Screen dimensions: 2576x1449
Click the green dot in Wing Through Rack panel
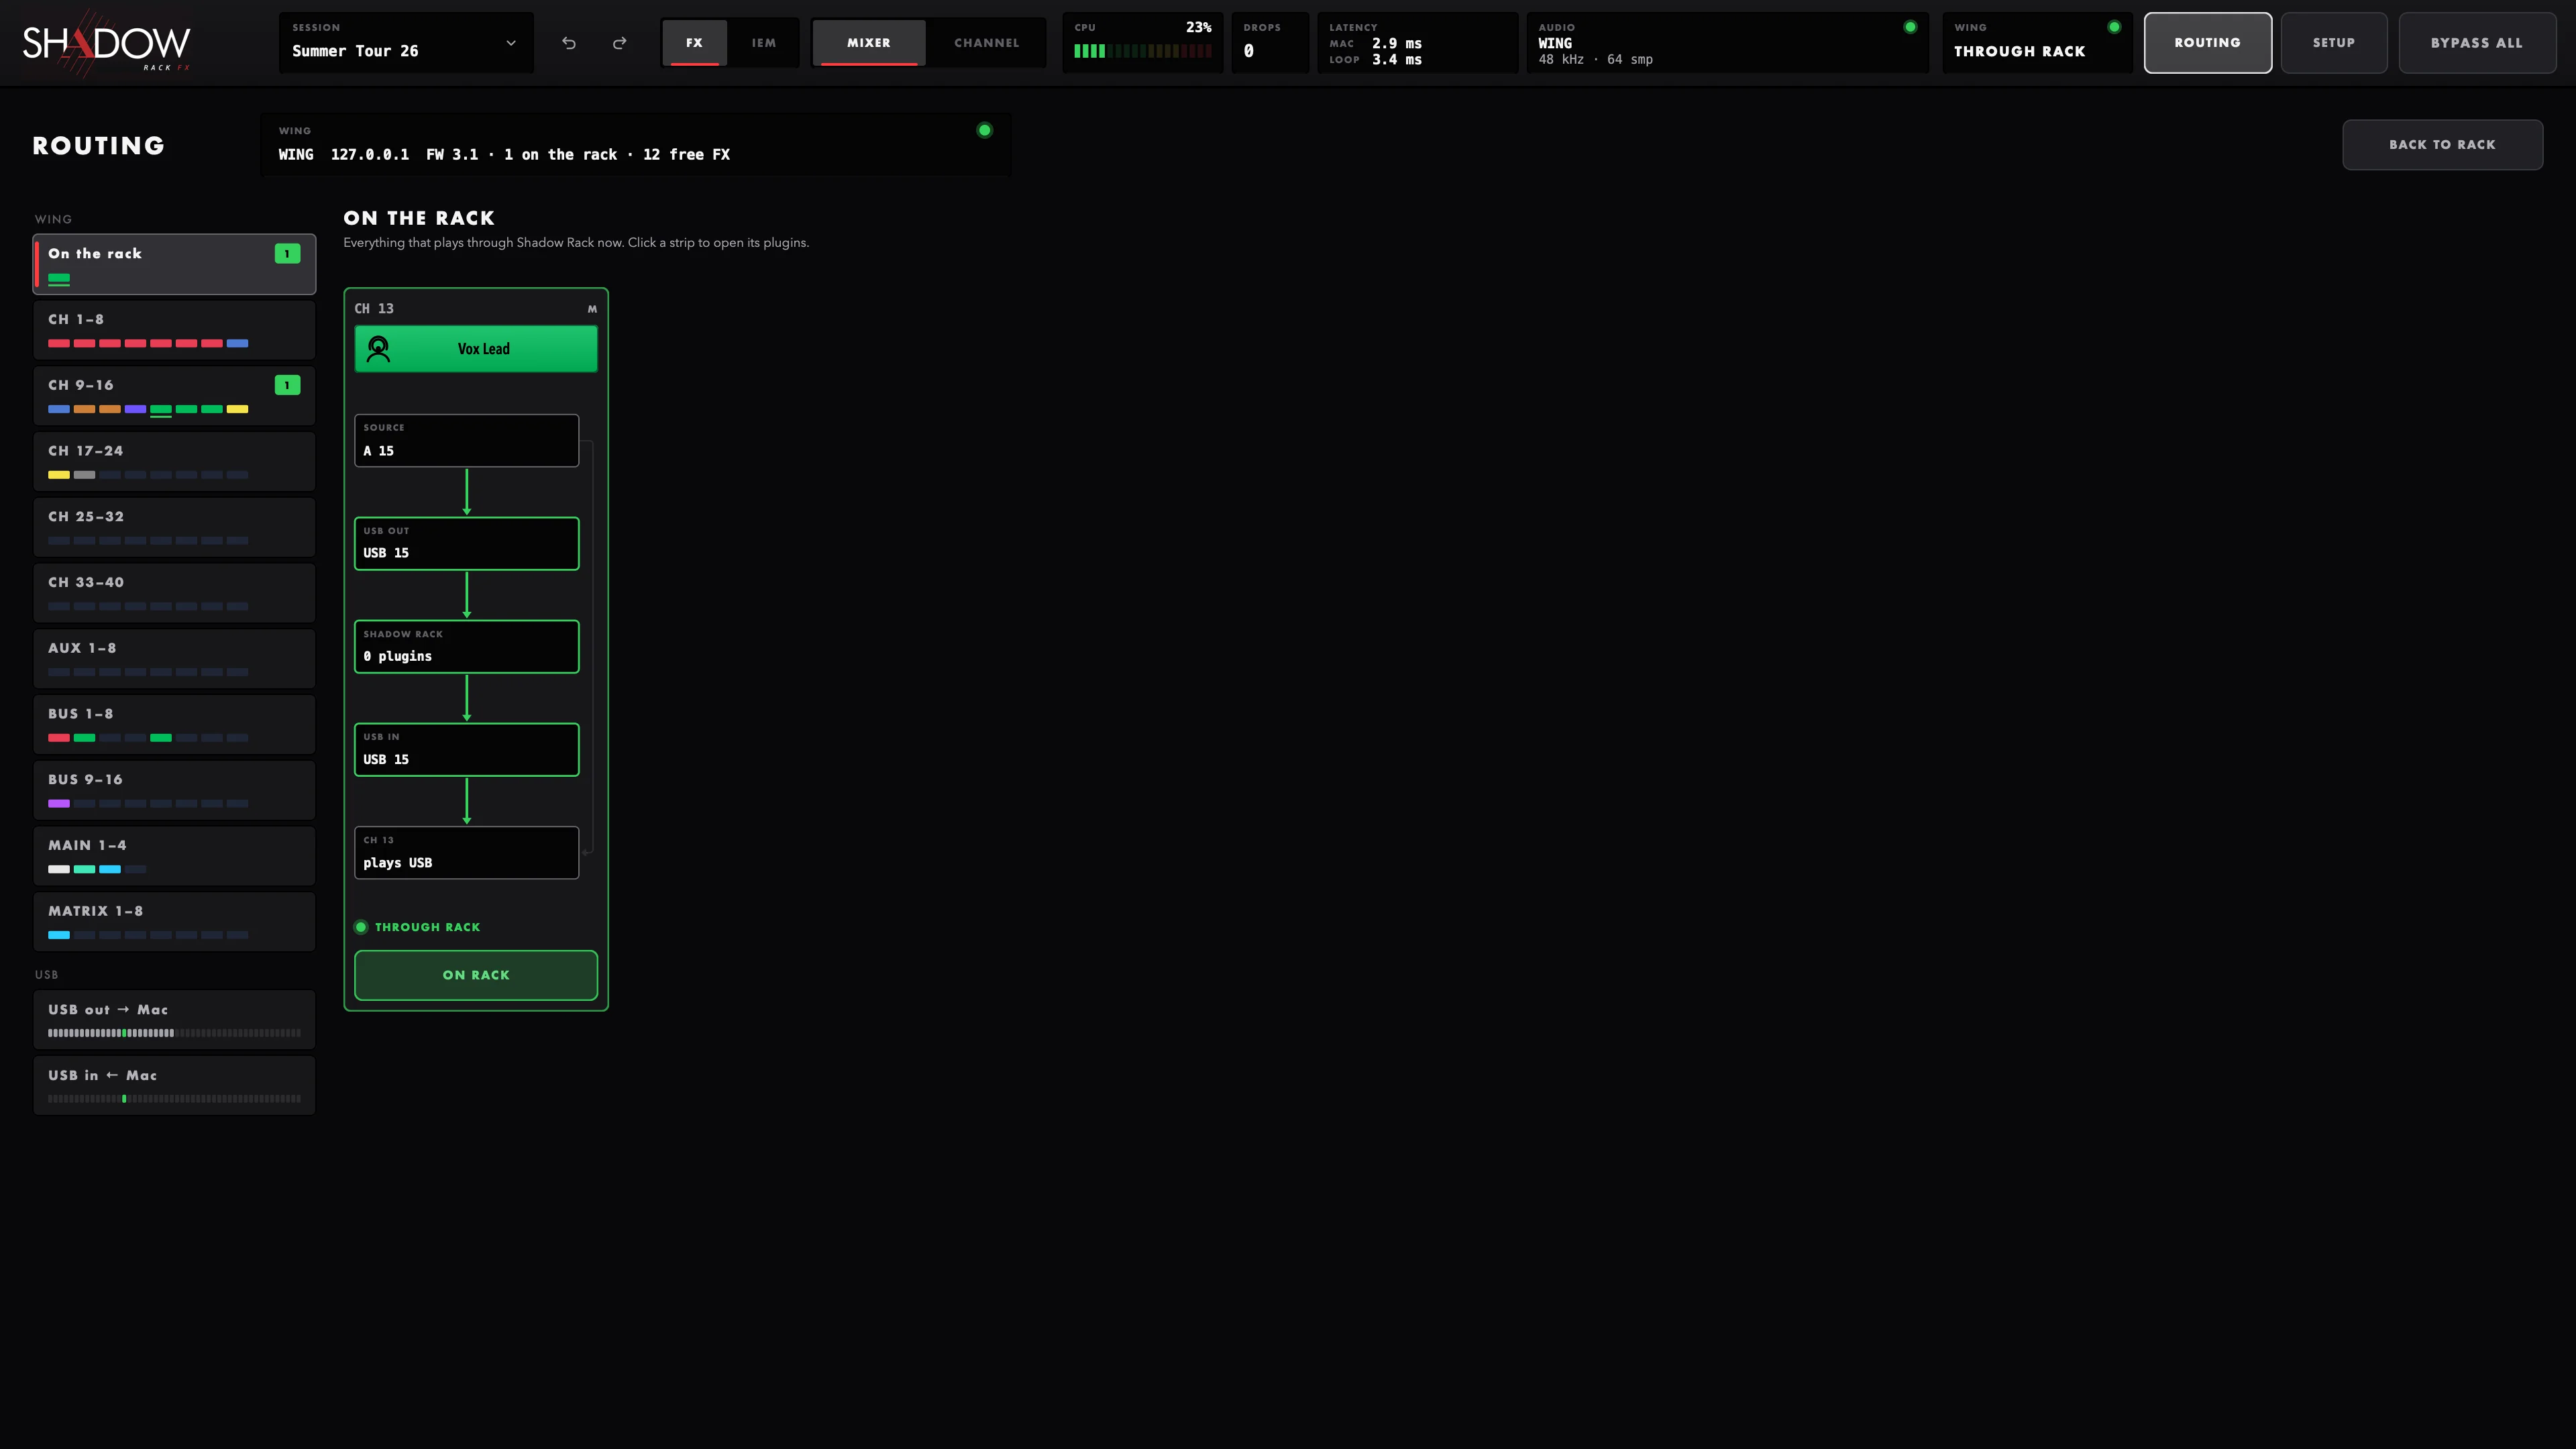pyautogui.click(x=2114, y=27)
